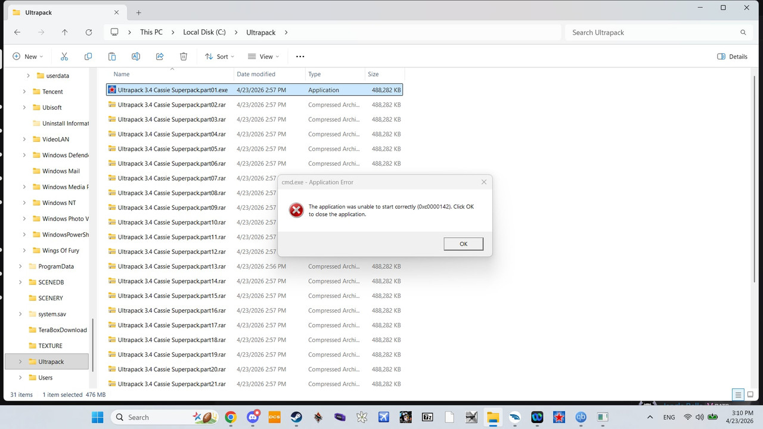
Task: Expand the Ubisoft folder tree node
Action: pyautogui.click(x=24, y=107)
